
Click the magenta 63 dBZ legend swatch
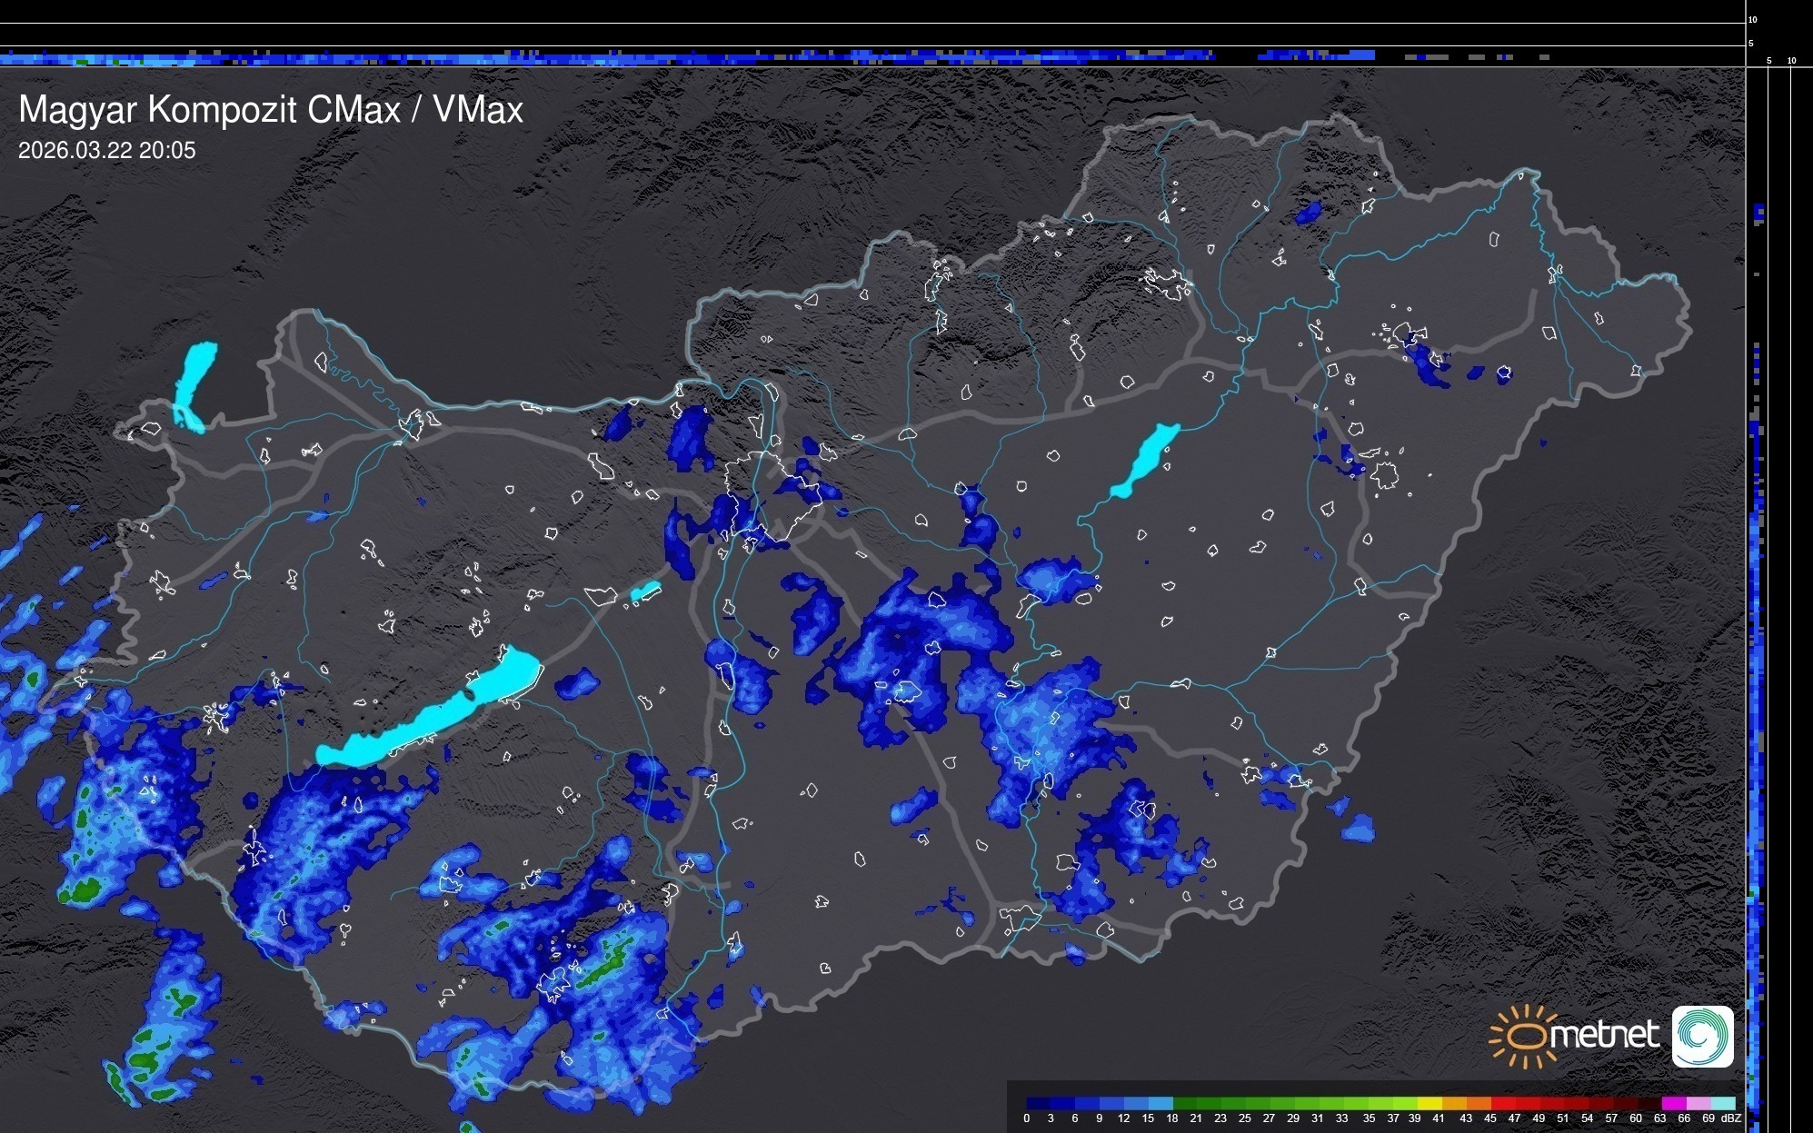(x=1673, y=1103)
